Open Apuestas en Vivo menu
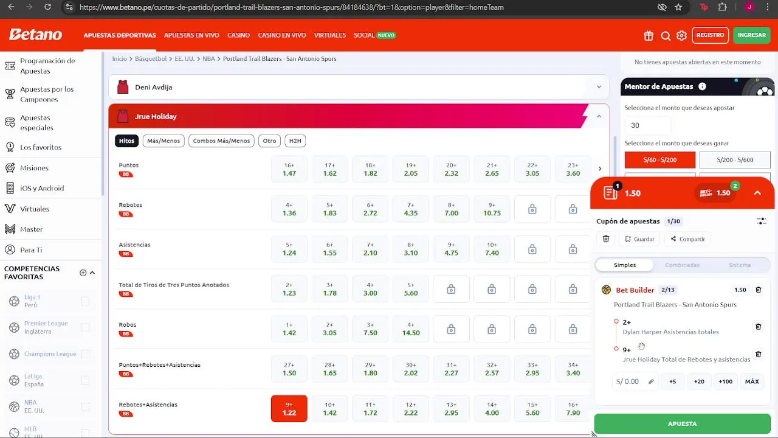 click(x=191, y=35)
